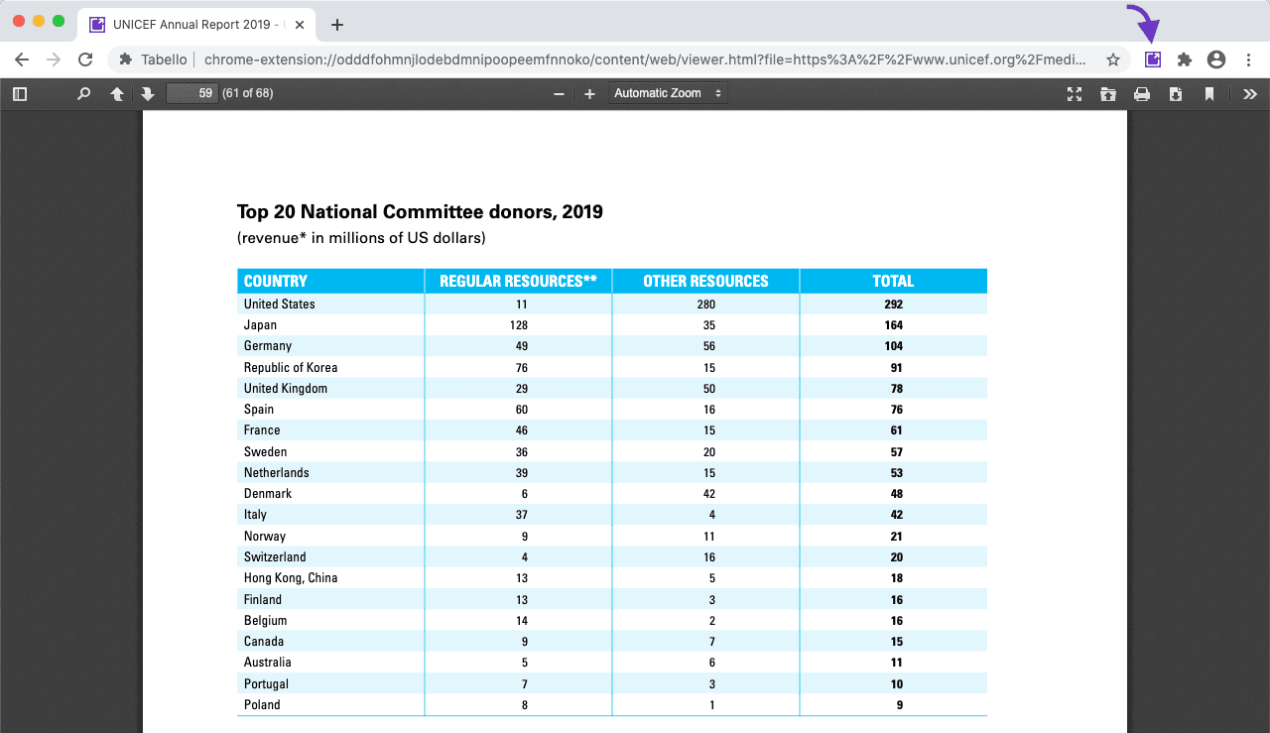Click the table title 'Top 20 National Committee donors, 2019'
Screen dimensions: 1270x733
point(420,211)
